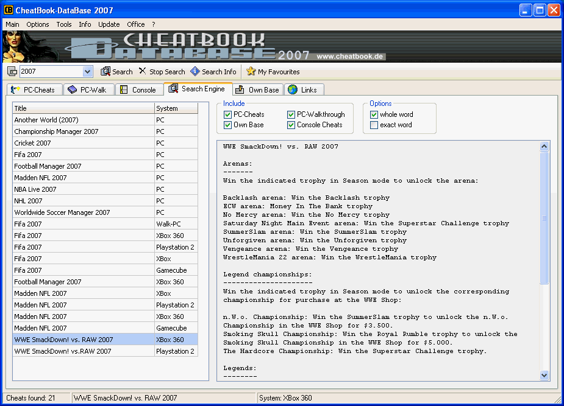Click System: XBox 360 status text
Screen dimensions: 564x406
285,397
